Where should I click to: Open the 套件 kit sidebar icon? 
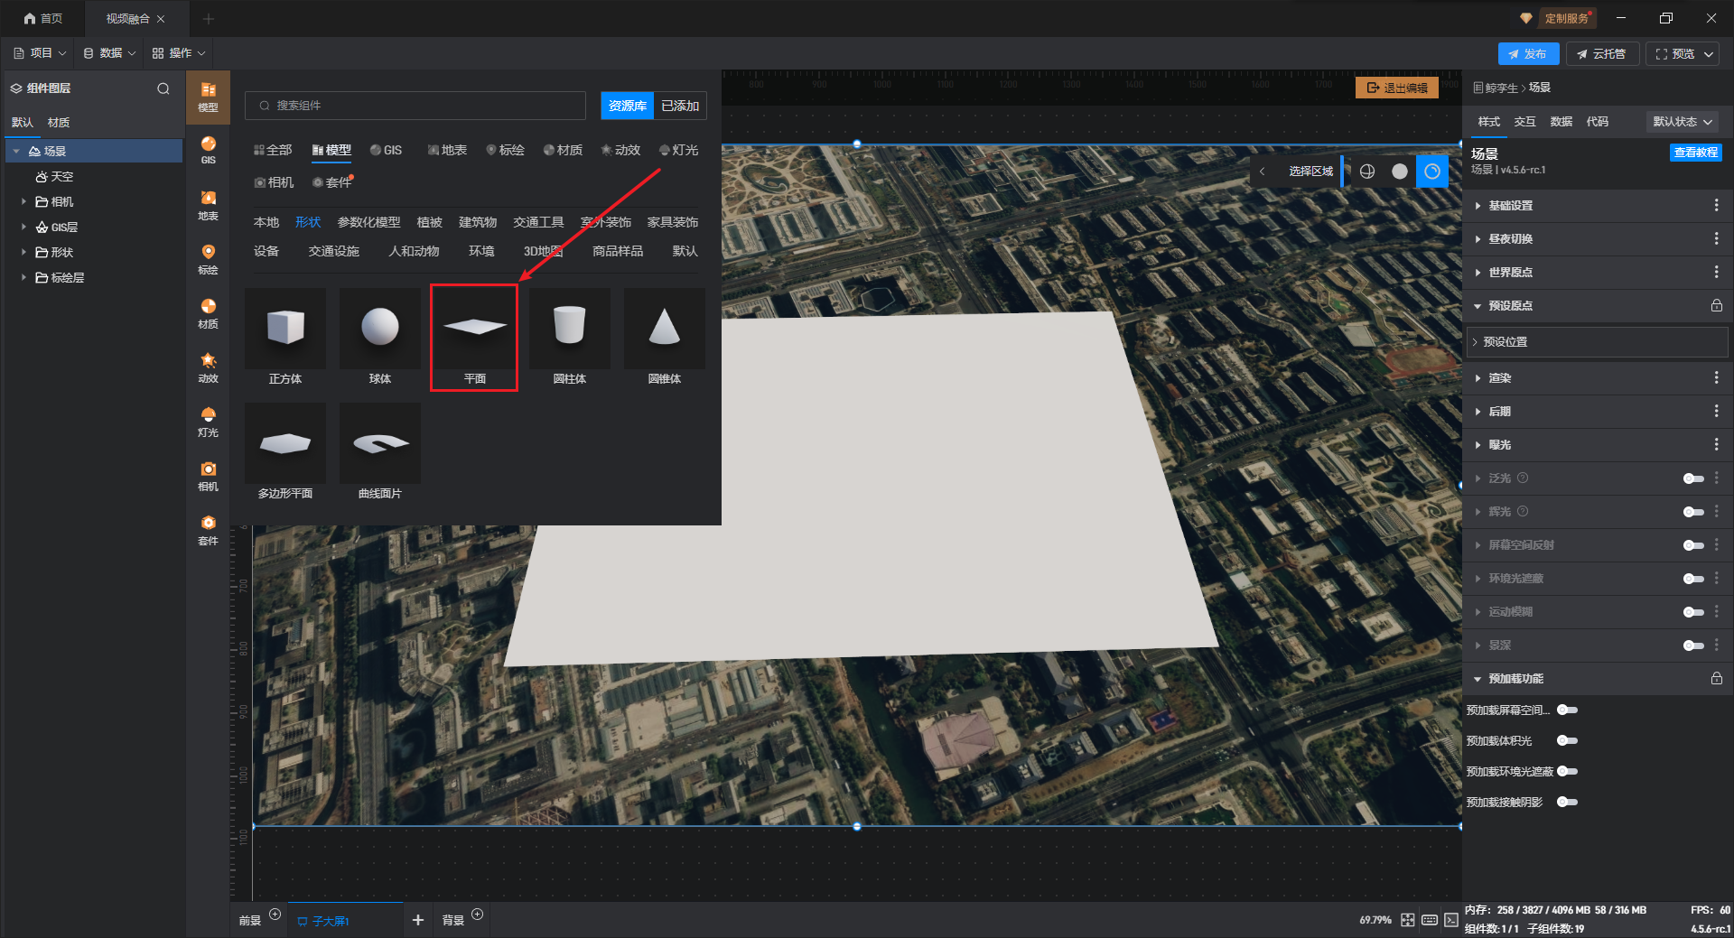coord(208,529)
